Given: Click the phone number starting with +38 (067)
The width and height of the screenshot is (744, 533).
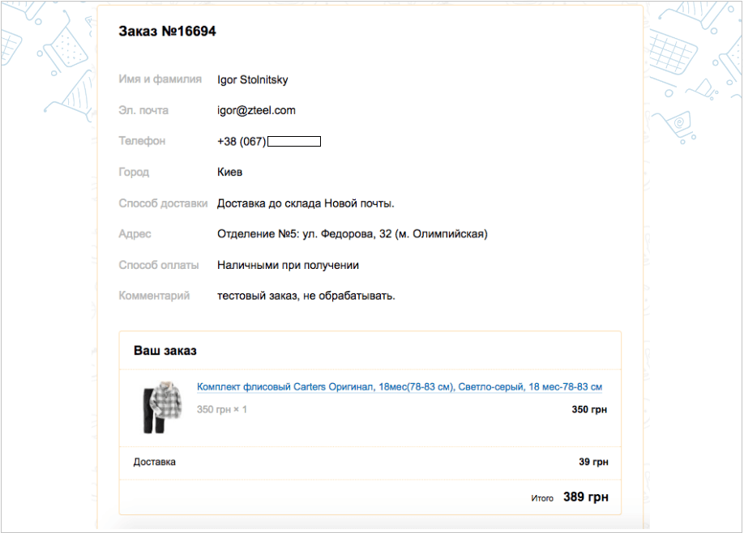Looking at the screenshot, I should click(242, 141).
